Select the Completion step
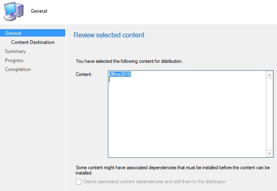The image size is (277, 191). coord(18,69)
